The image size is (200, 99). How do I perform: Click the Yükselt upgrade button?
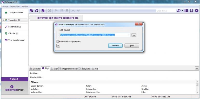pos(15,79)
